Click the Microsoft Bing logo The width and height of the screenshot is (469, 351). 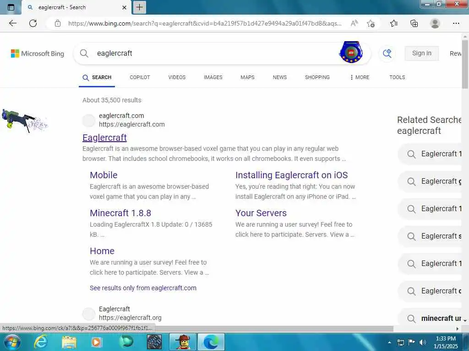tap(38, 53)
